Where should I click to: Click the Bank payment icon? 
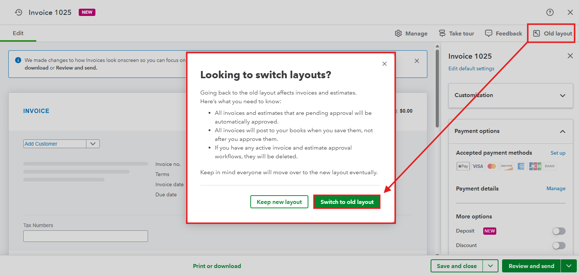550,166
